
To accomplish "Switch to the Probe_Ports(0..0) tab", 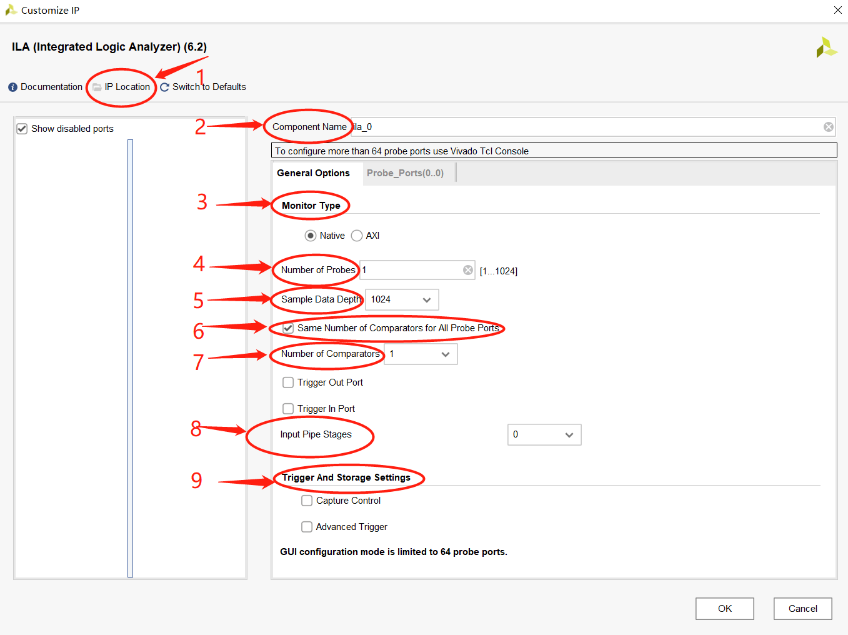I will (x=405, y=173).
